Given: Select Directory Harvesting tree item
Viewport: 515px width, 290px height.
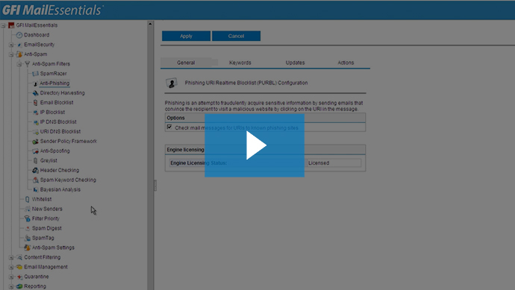Looking at the screenshot, I should coord(63,93).
